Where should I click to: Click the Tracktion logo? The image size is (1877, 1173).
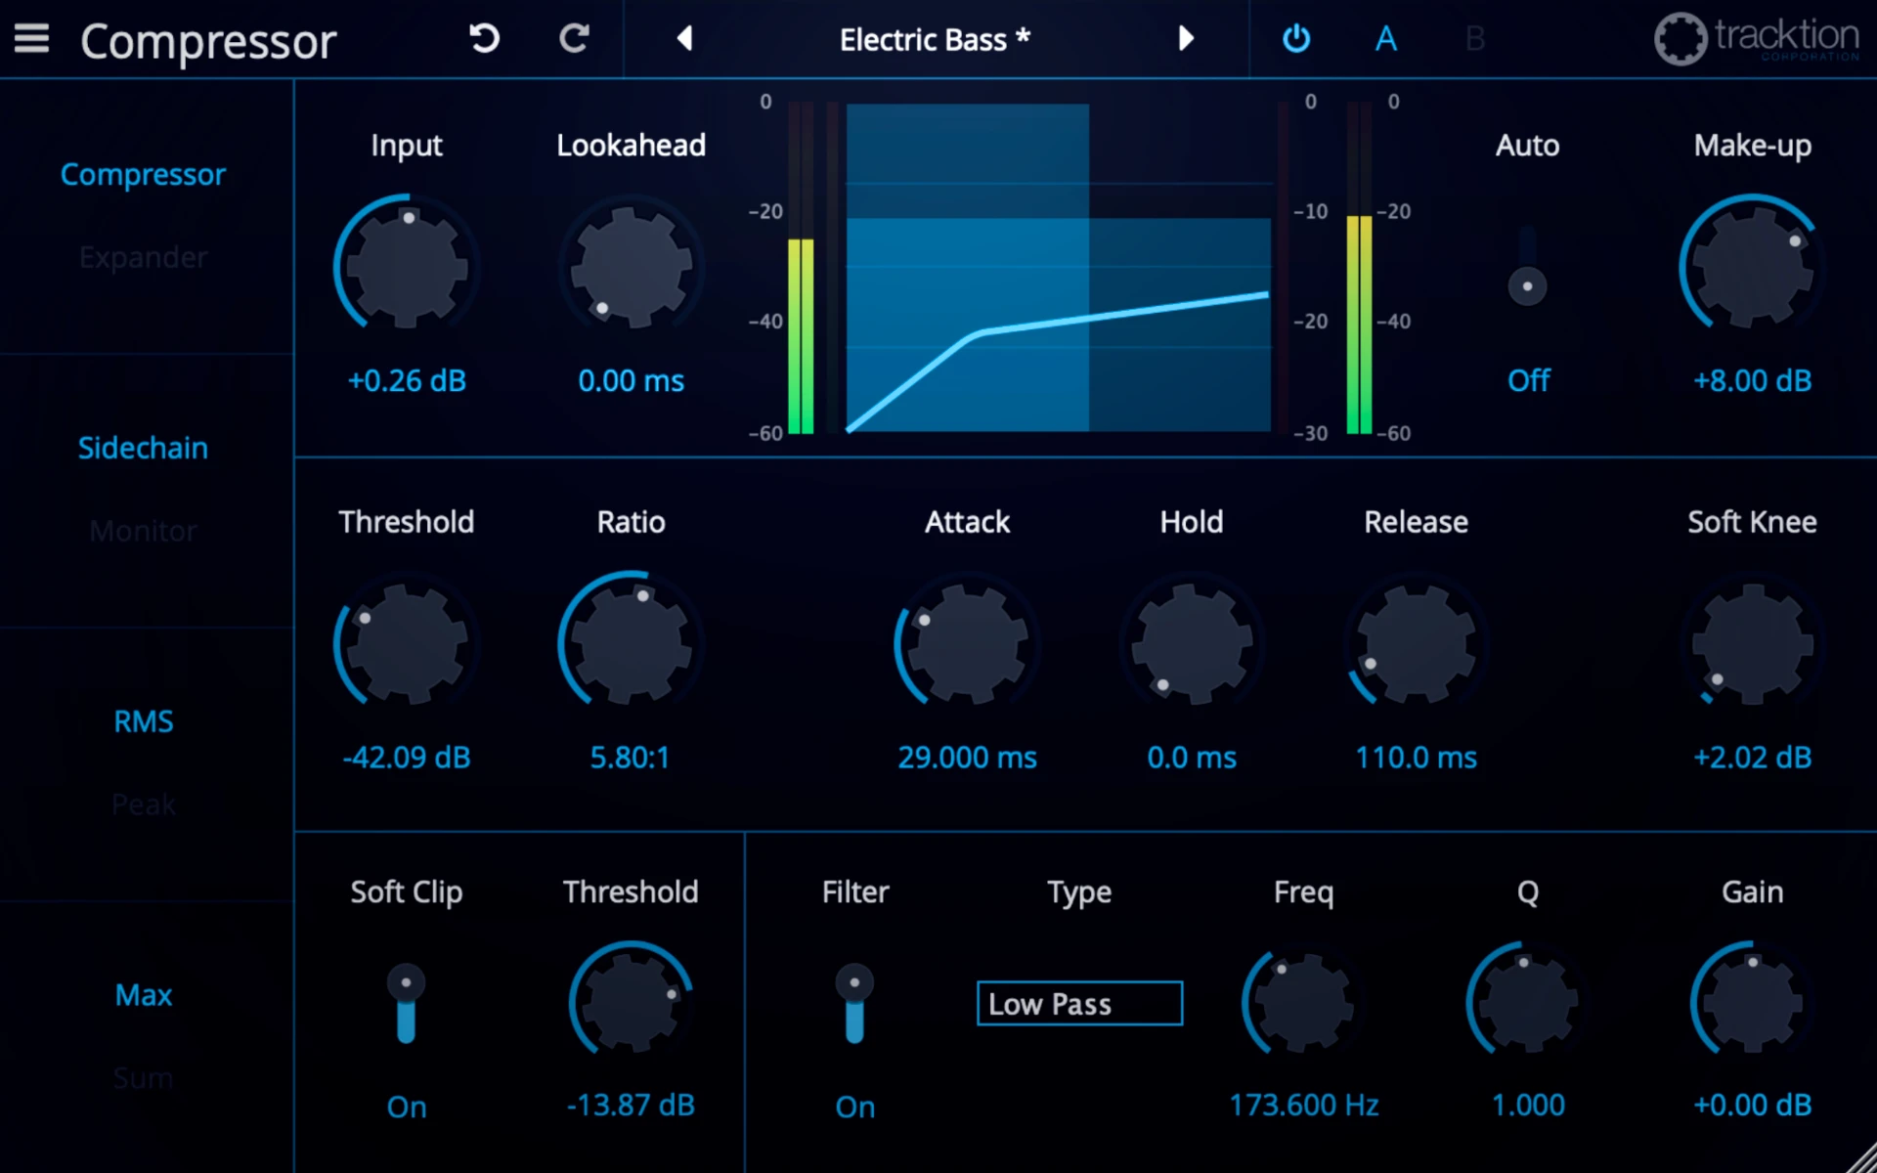(1757, 38)
